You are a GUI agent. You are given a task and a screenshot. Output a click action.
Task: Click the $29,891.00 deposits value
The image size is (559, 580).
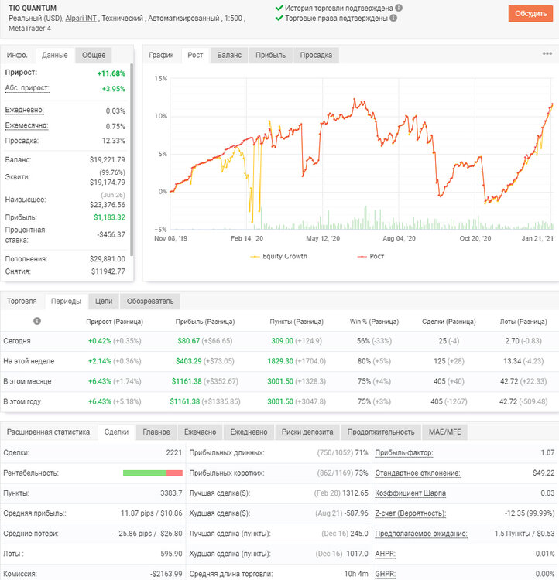[108, 259]
